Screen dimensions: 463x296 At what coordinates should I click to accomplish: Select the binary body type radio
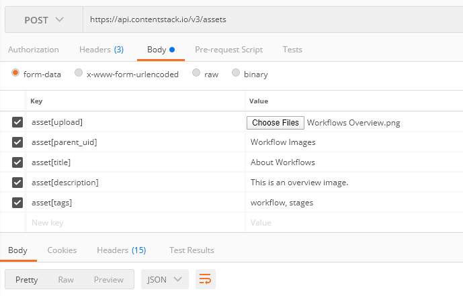tap(236, 74)
